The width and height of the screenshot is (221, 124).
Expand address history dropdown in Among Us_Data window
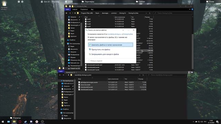[146, 13]
